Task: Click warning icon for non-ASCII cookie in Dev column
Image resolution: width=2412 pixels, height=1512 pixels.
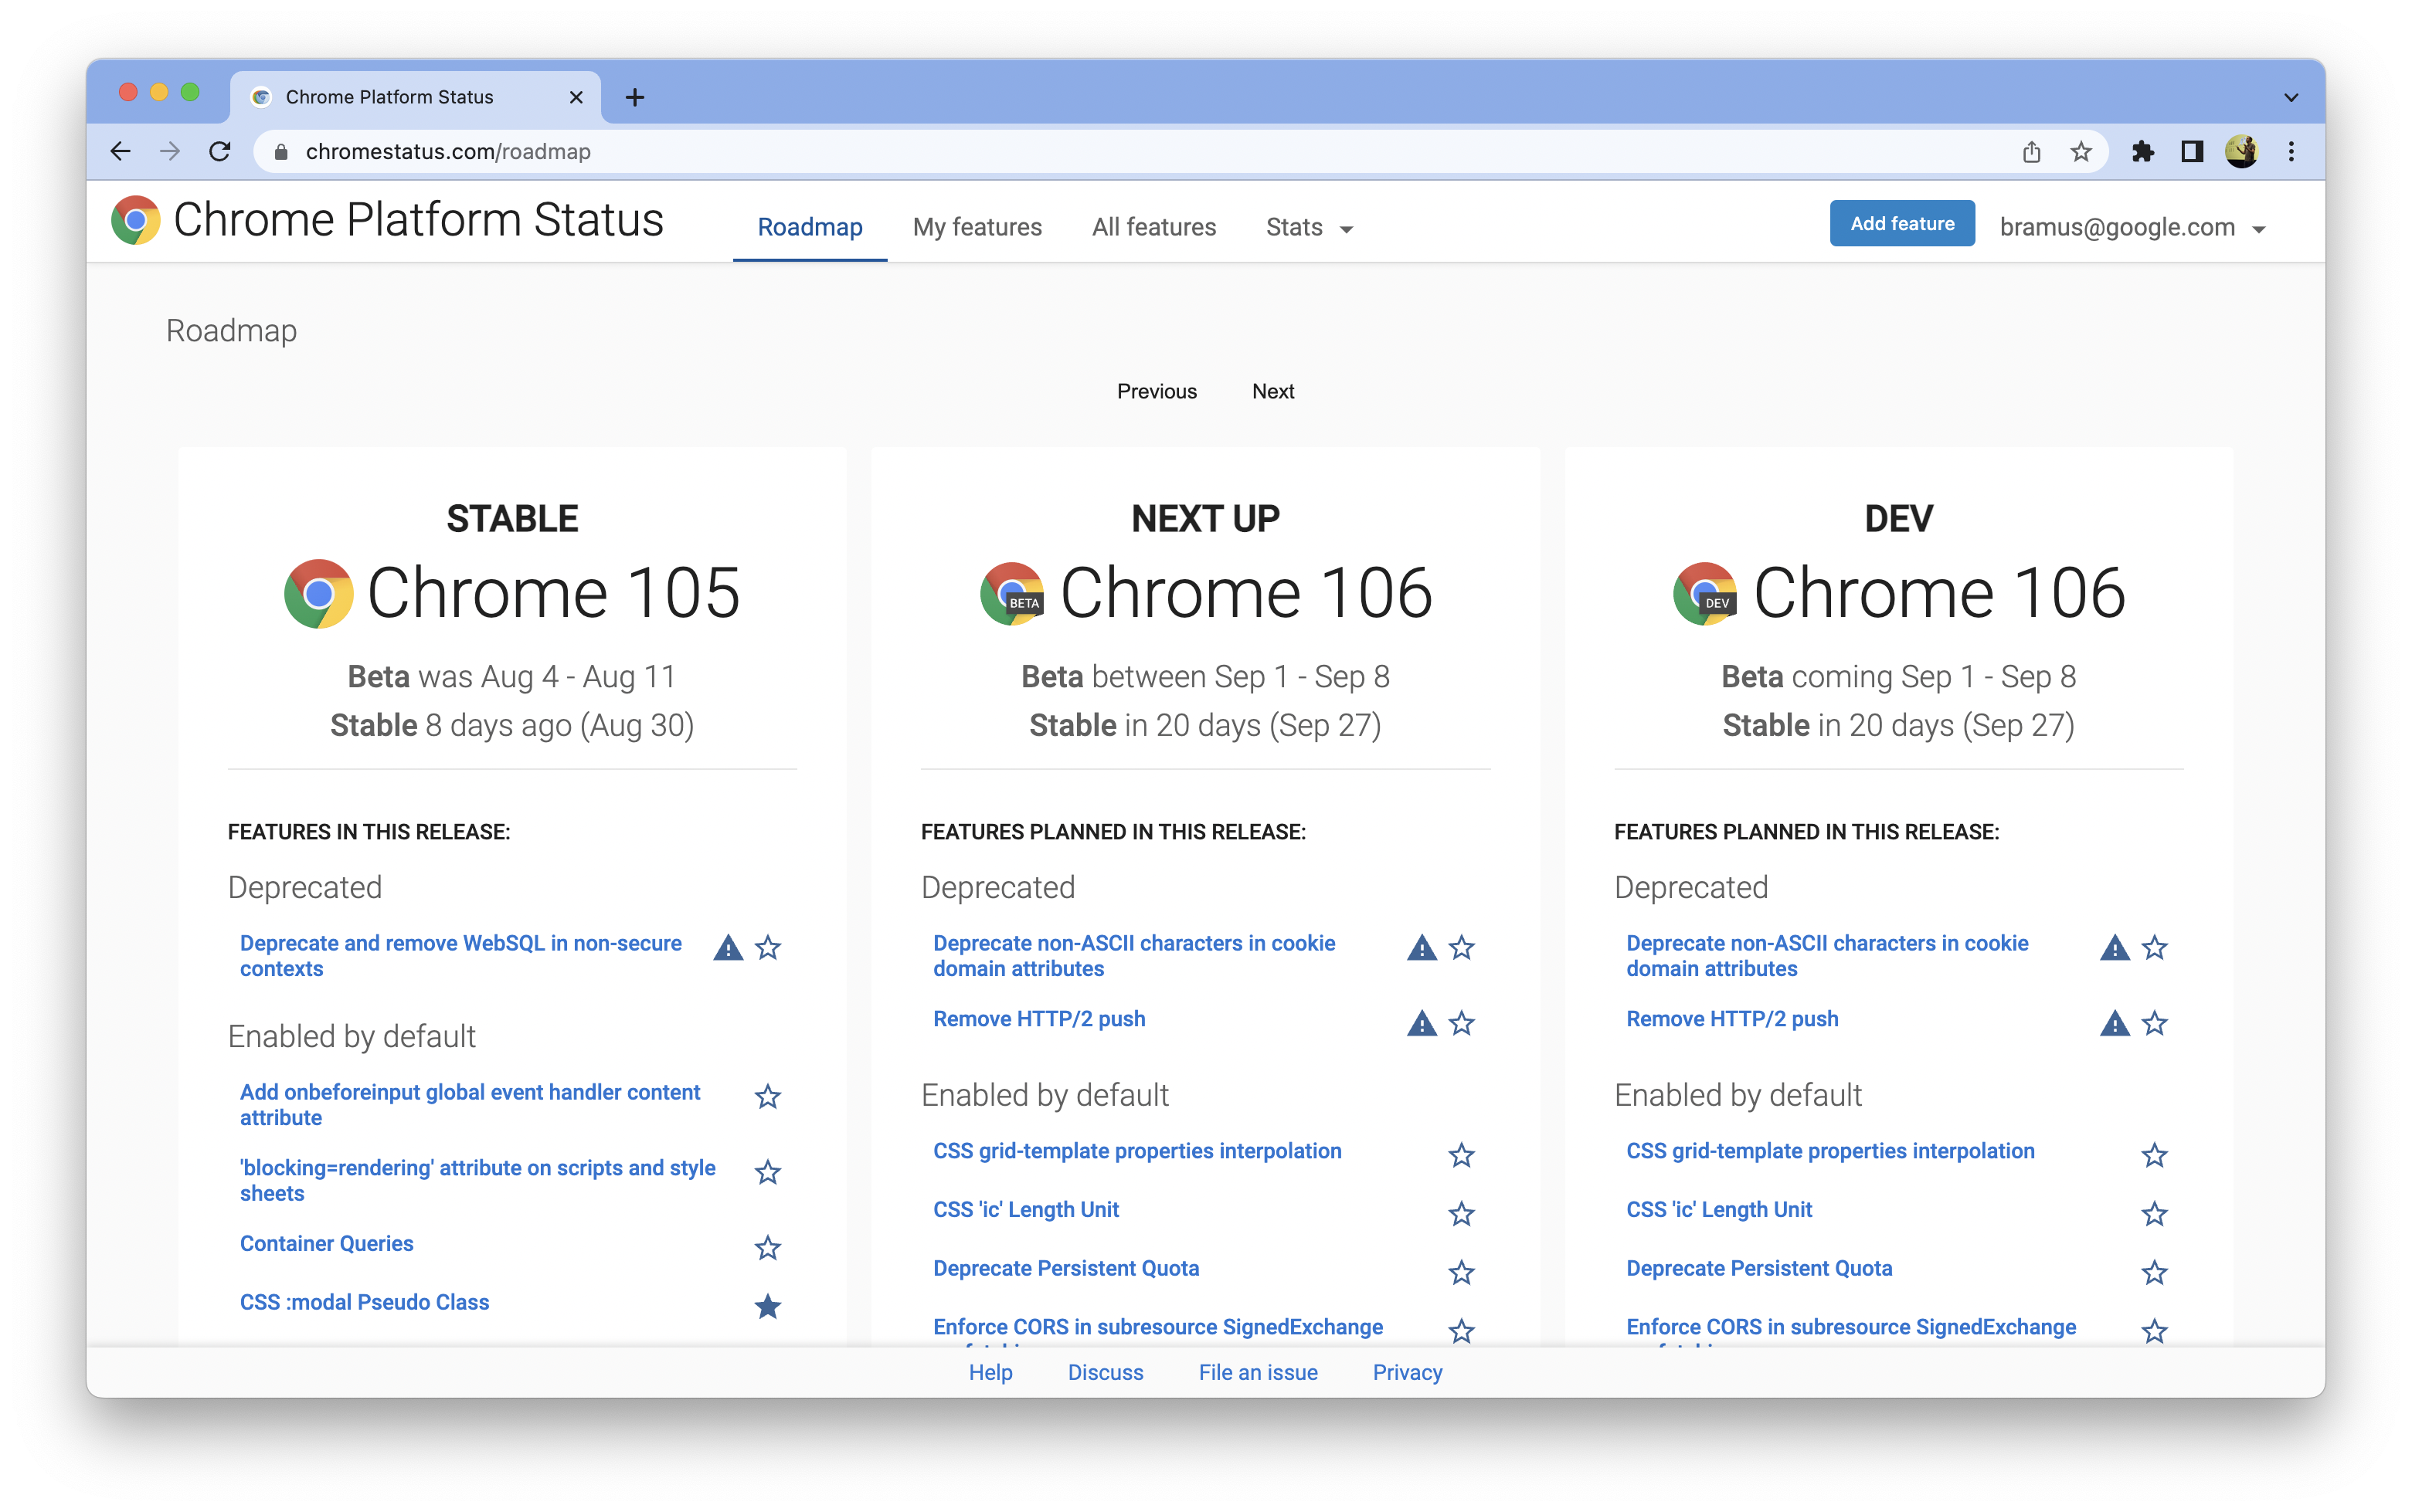Action: coord(2114,947)
